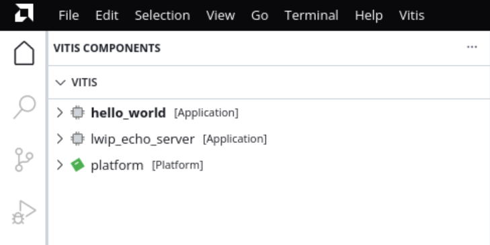Expand the lwip_echo_server application node

pos(59,138)
